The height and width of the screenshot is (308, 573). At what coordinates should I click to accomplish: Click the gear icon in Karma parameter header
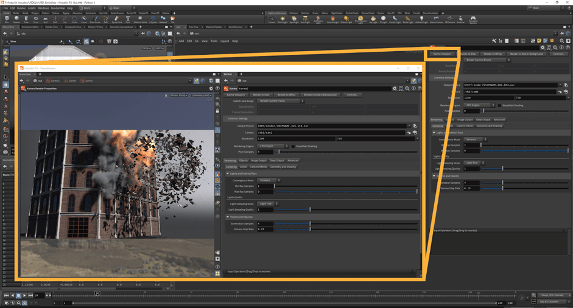click(x=395, y=88)
